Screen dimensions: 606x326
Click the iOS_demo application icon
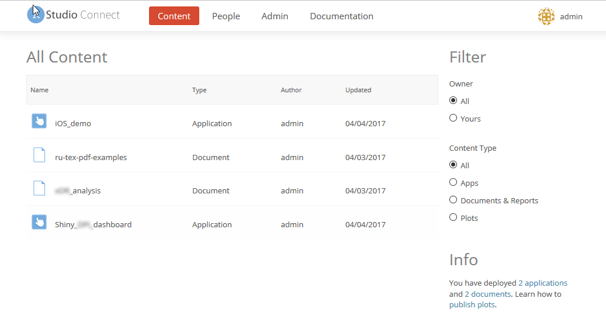point(39,121)
